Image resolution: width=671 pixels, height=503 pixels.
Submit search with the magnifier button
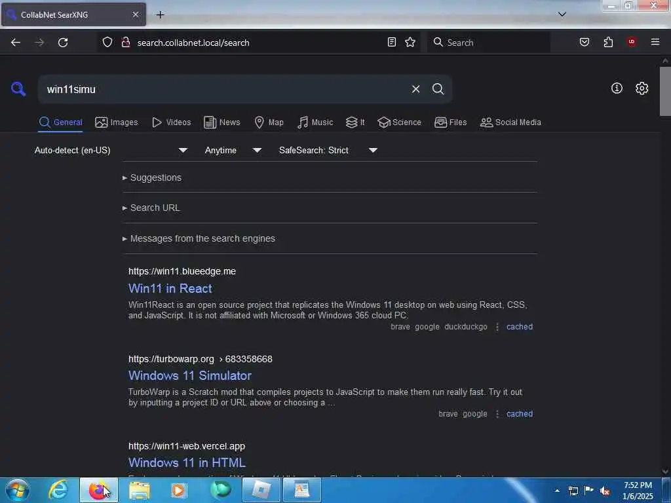[438, 89]
